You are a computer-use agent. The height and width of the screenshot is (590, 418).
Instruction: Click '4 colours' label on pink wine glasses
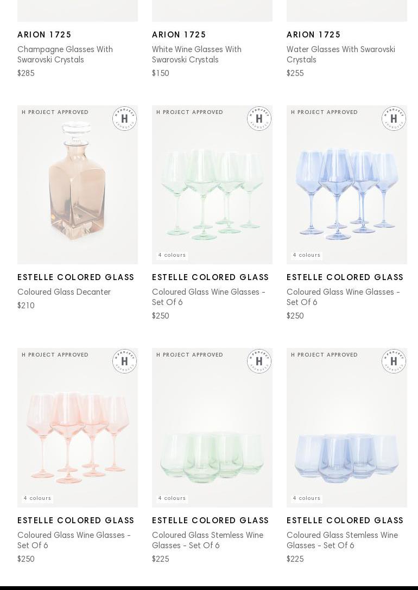click(37, 498)
